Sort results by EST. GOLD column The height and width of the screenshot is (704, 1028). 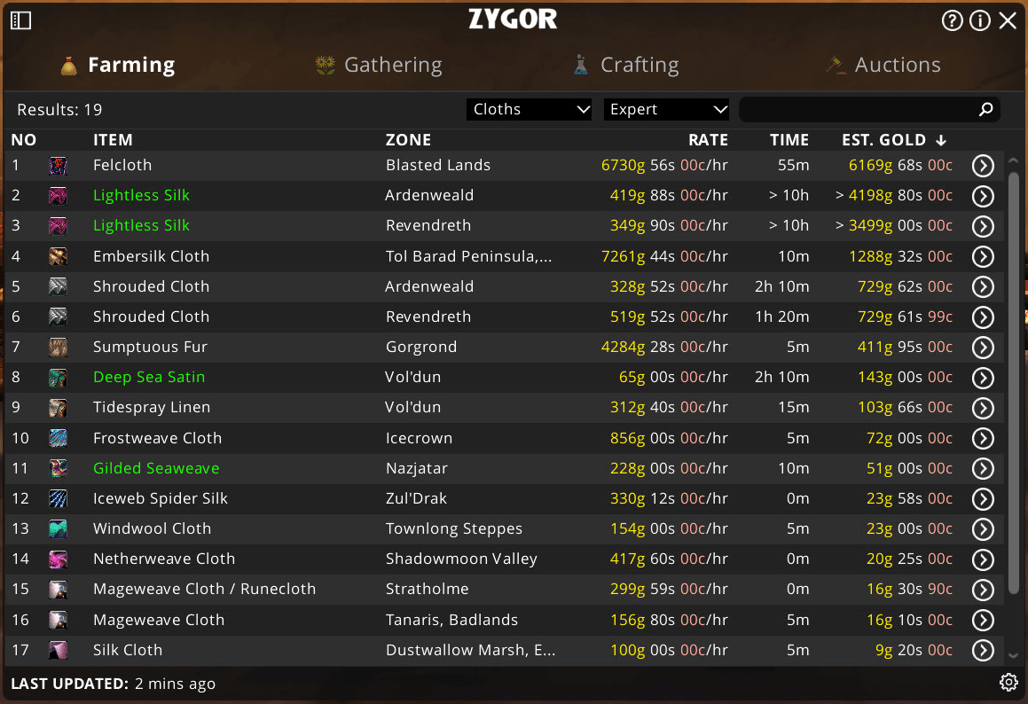pos(894,139)
